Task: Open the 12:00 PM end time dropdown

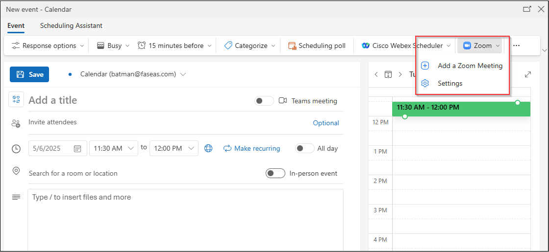Action: pos(174,148)
